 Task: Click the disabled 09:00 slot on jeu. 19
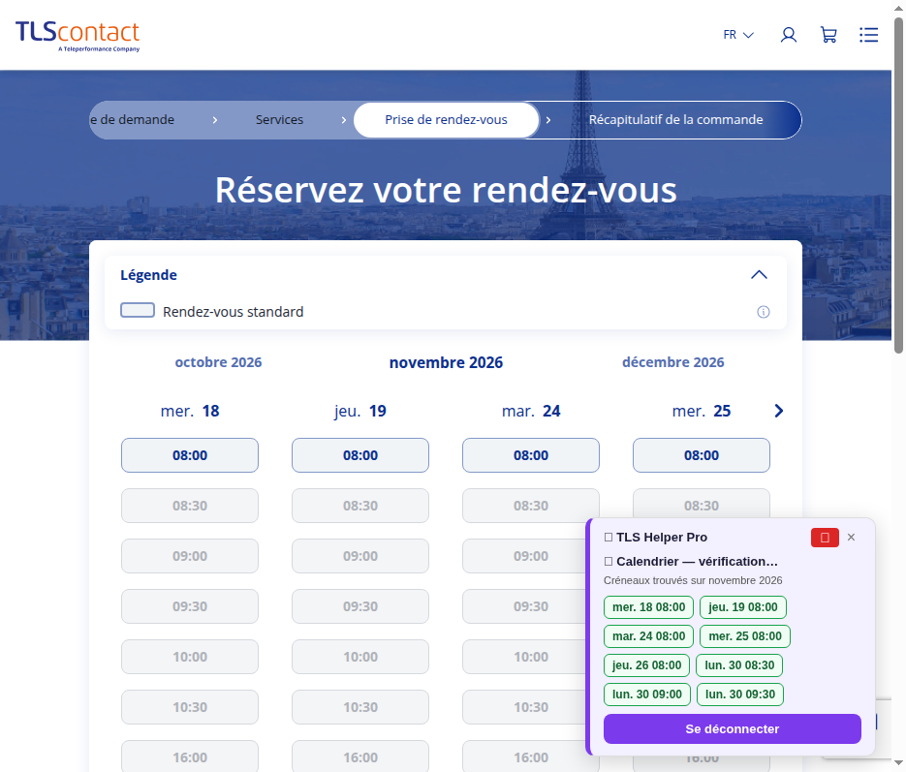pos(360,556)
